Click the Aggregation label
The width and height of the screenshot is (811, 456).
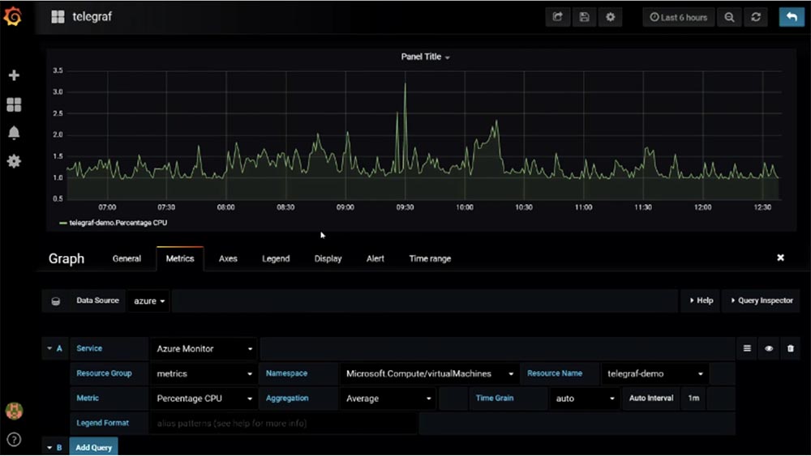[x=287, y=398]
